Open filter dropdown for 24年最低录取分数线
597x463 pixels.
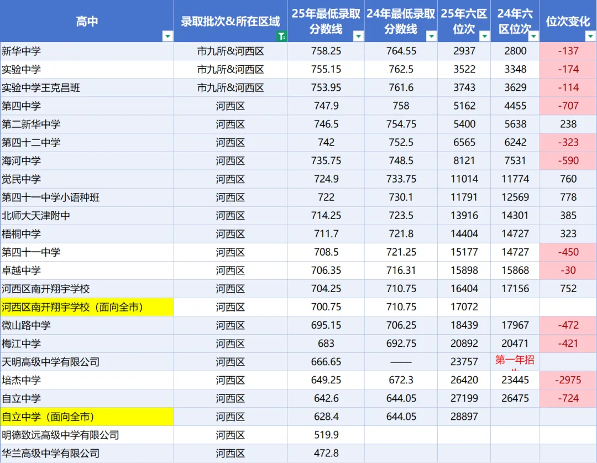[431, 36]
